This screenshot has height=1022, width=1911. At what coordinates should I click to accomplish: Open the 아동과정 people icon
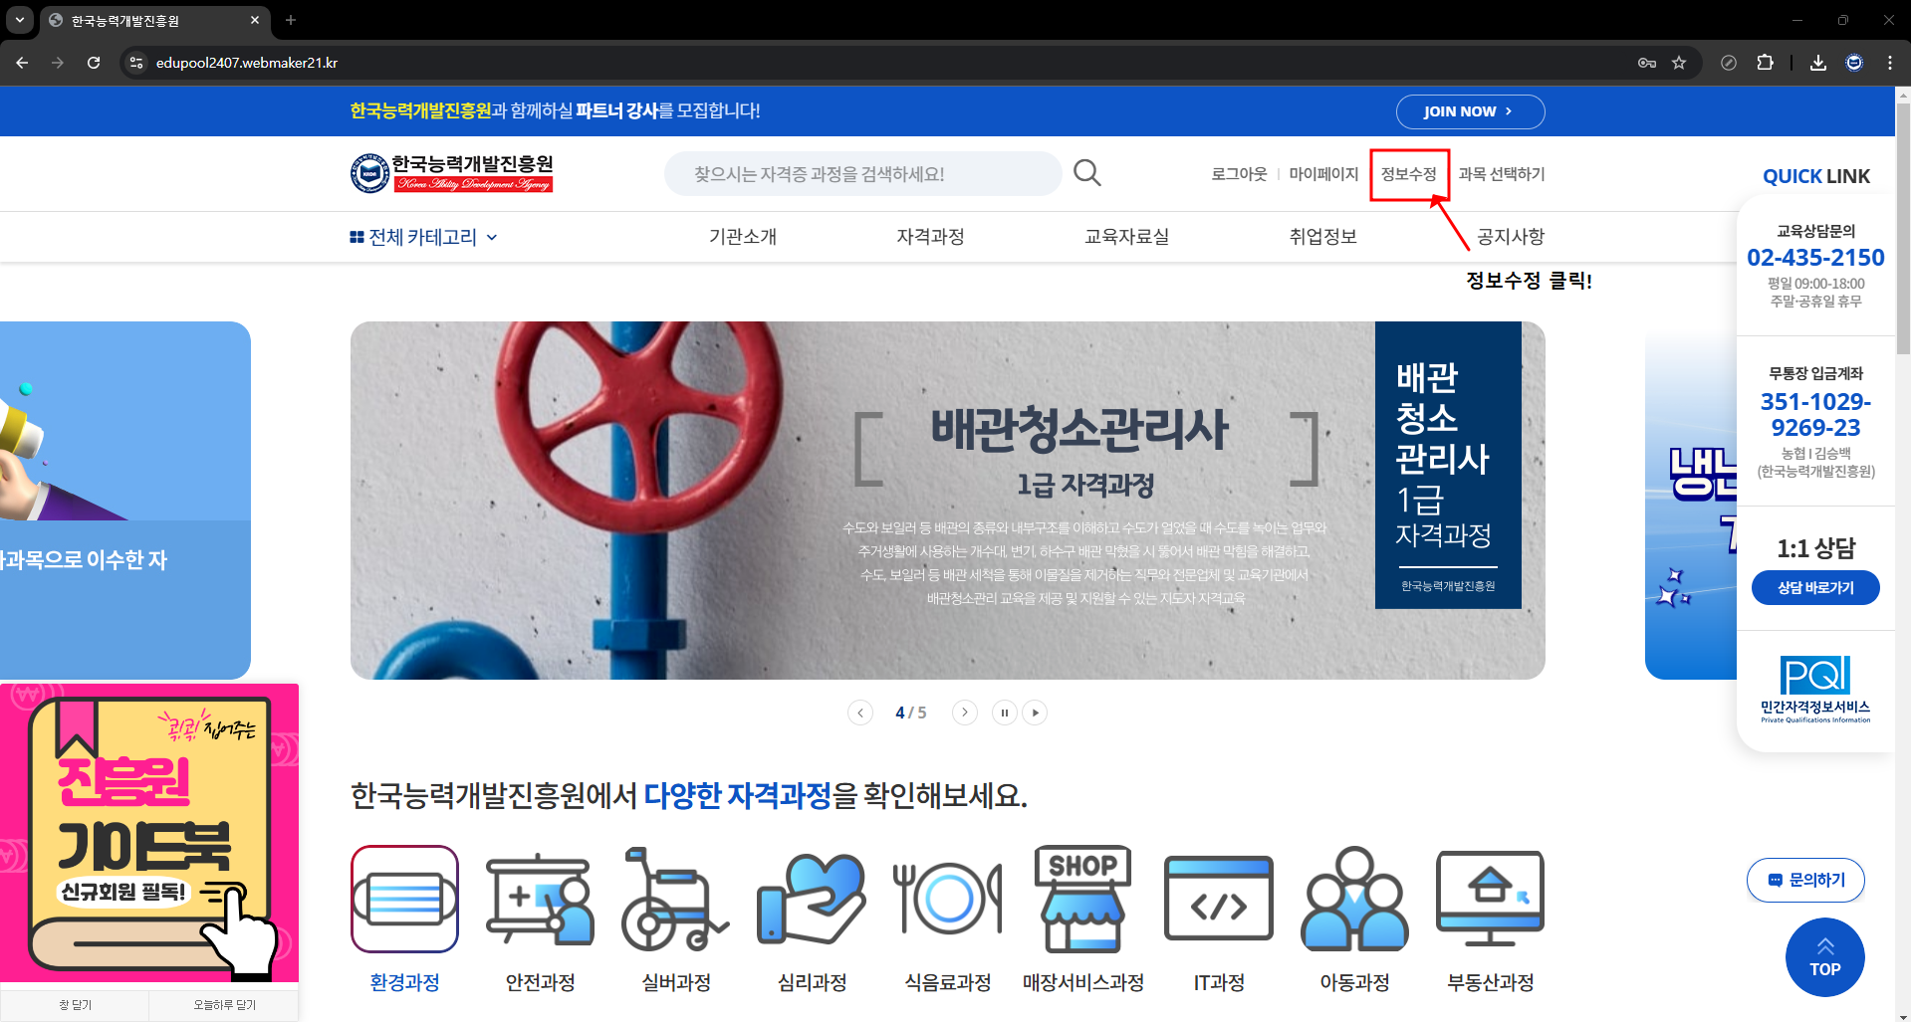click(x=1354, y=900)
